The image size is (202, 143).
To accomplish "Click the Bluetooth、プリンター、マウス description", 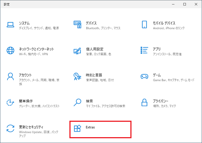I will point(103,28).
